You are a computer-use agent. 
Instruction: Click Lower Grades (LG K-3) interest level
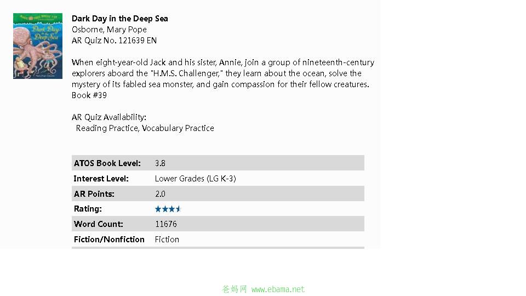[195, 179]
